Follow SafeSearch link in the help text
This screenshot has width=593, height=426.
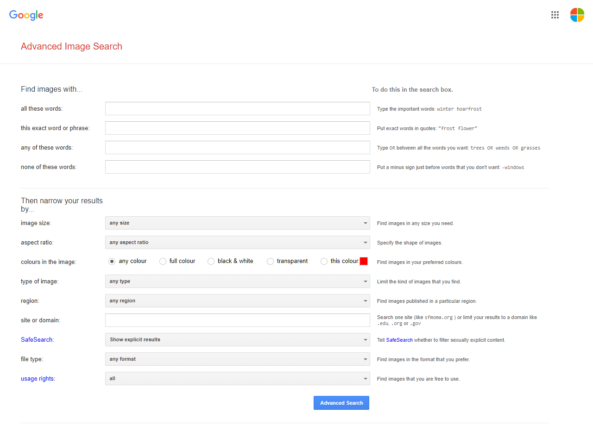399,340
